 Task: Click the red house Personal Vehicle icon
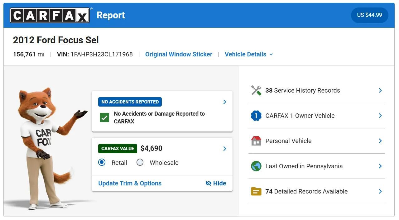[x=256, y=141]
